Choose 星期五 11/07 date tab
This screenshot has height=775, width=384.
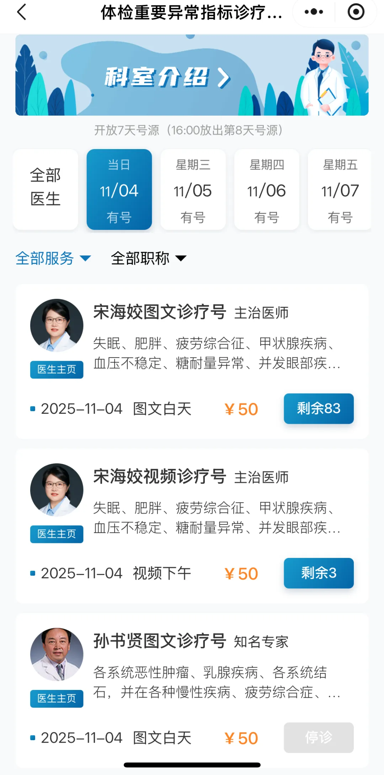[340, 189]
